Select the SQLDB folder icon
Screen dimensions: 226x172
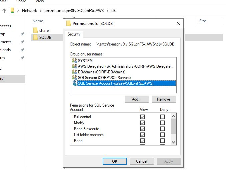(x=35, y=37)
